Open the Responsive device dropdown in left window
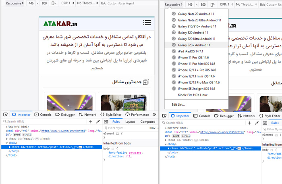 point(15,3)
